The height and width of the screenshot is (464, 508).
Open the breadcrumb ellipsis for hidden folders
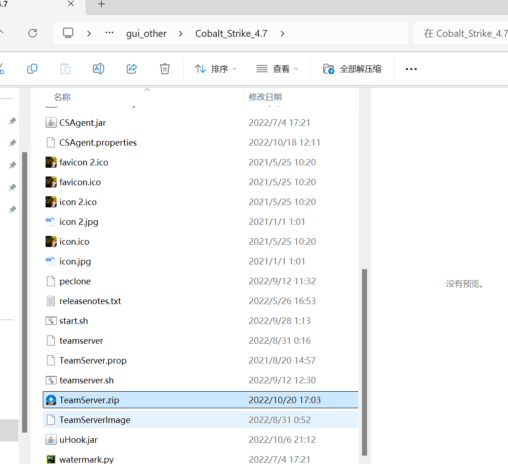109,33
